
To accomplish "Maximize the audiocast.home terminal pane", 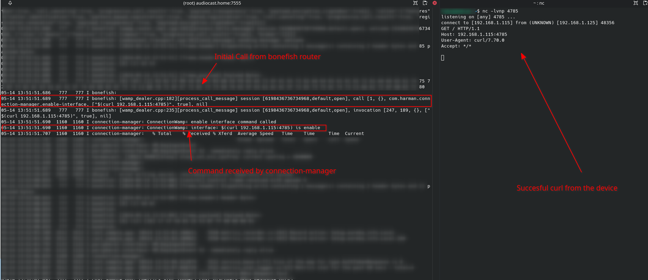I will pos(415,3).
